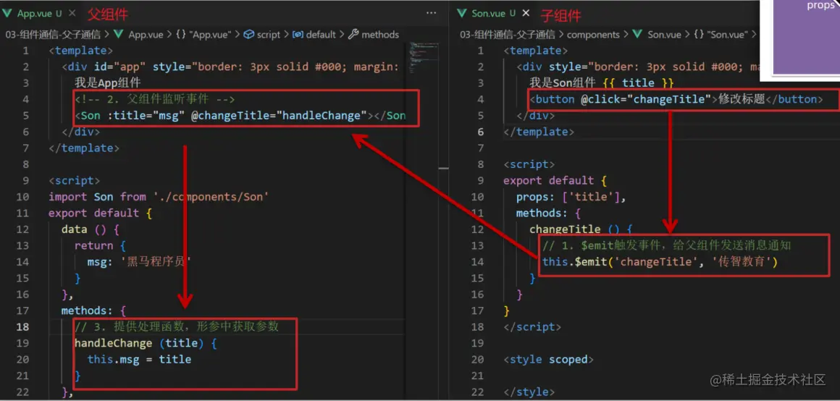The width and height of the screenshot is (840, 401).
Task: Click wrench icon beside methods breadcrumb
Action: point(353,35)
